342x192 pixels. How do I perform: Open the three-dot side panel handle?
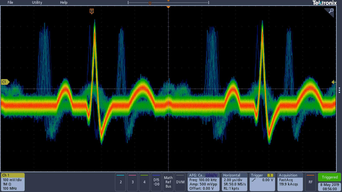[x=339, y=90]
